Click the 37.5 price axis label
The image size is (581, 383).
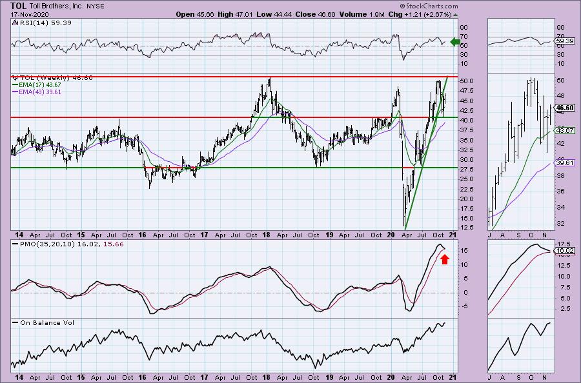tap(467, 130)
